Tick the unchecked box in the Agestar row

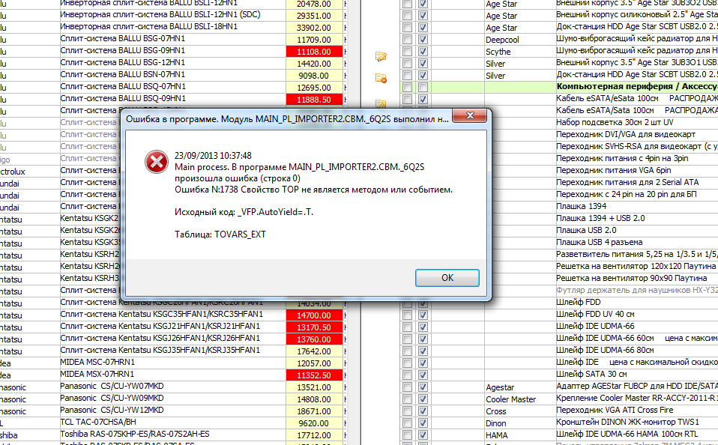407,387
